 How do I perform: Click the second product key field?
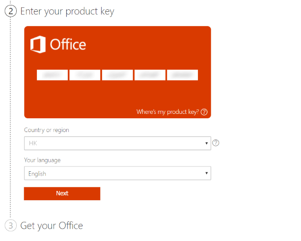[85, 75]
